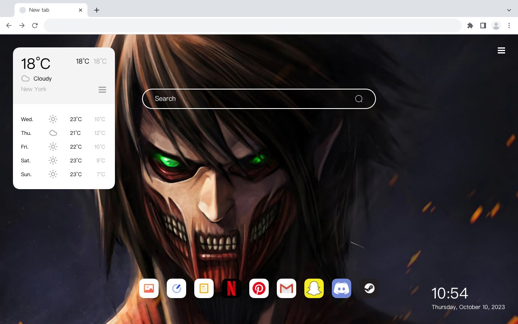Image resolution: width=518 pixels, height=324 pixels.
Task: Click the sunny icon for Sat.
Action: point(53,160)
